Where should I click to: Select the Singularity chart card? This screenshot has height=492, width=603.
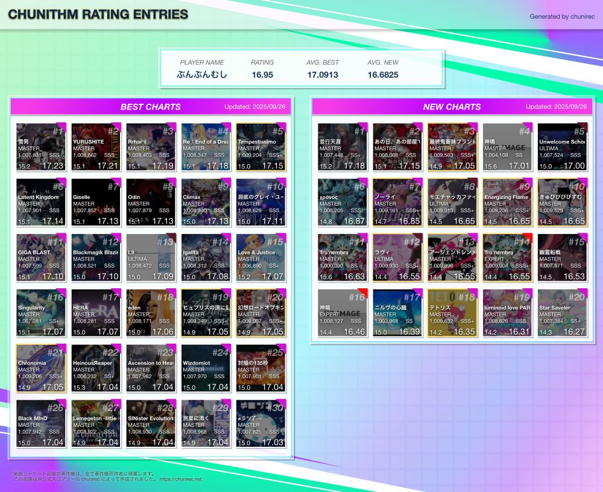(x=41, y=313)
